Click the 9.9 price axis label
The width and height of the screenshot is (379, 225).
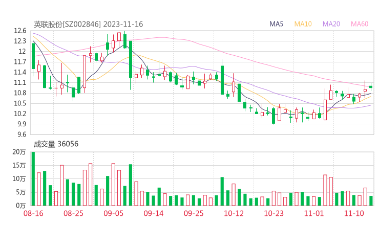point(22,124)
